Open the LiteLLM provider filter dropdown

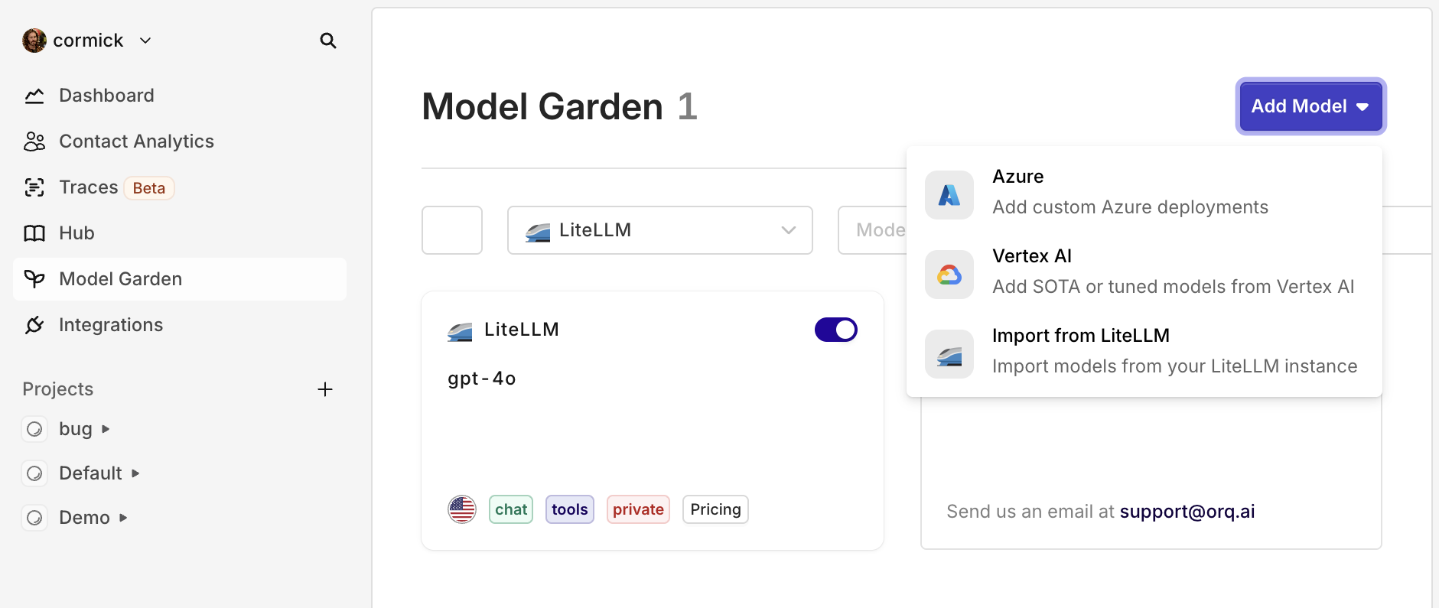point(660,230)
